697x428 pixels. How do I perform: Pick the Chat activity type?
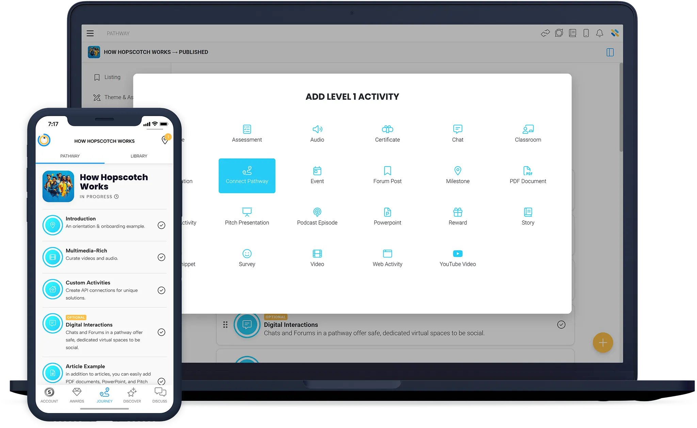tap(458, 134)
